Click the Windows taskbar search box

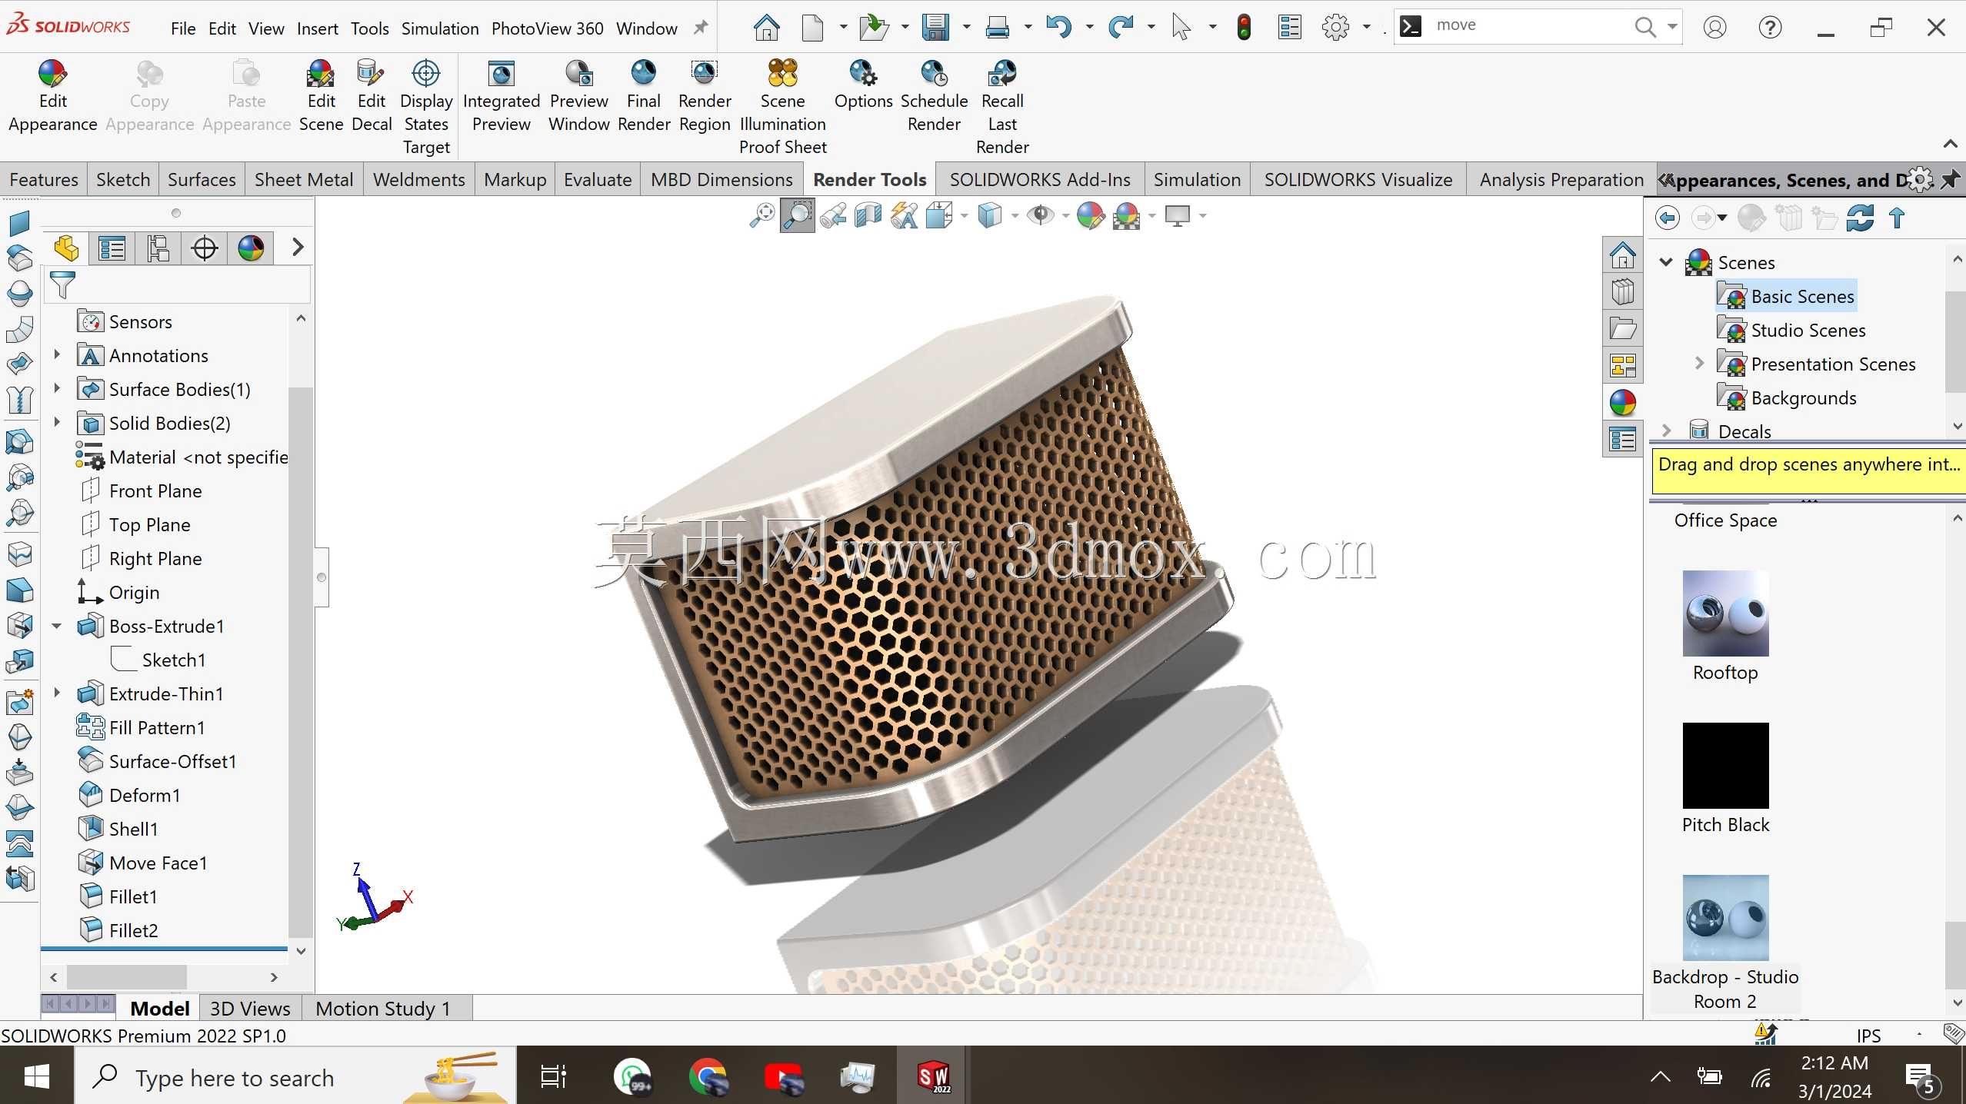(x=295, y=1076)
